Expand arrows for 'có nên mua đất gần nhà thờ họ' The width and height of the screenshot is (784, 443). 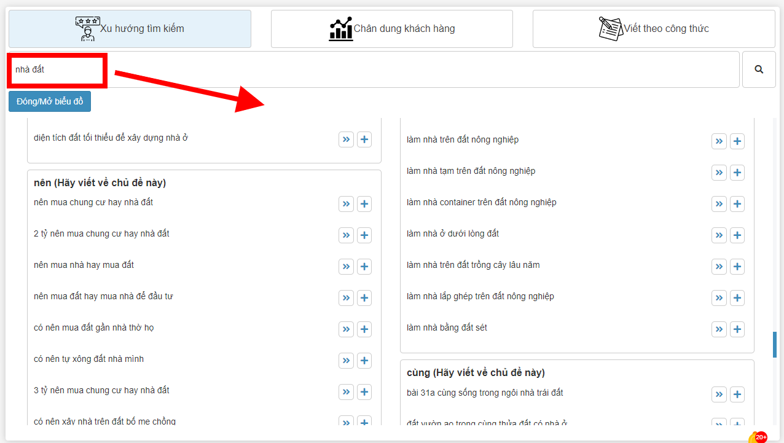[346, 329]
